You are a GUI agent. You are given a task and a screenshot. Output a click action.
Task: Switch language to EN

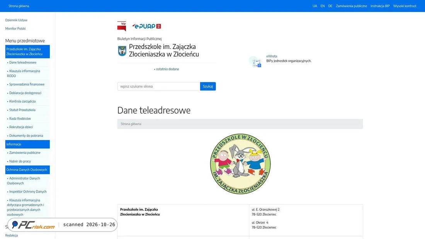coord(323,6)
